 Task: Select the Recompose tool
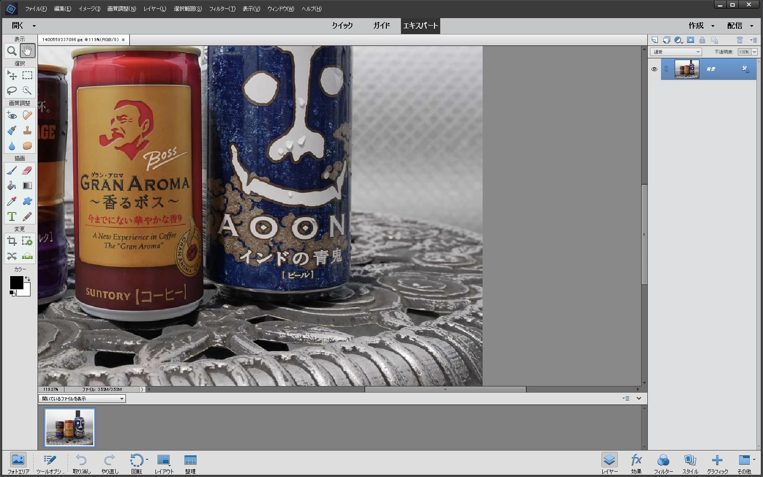(27, 241)
